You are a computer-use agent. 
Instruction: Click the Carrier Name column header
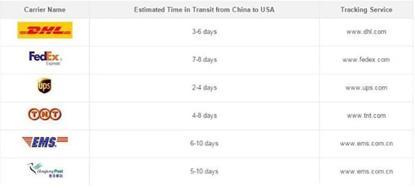[44, 9]
